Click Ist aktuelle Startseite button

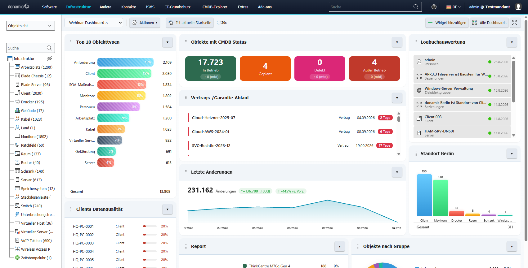tap(190, 23)
